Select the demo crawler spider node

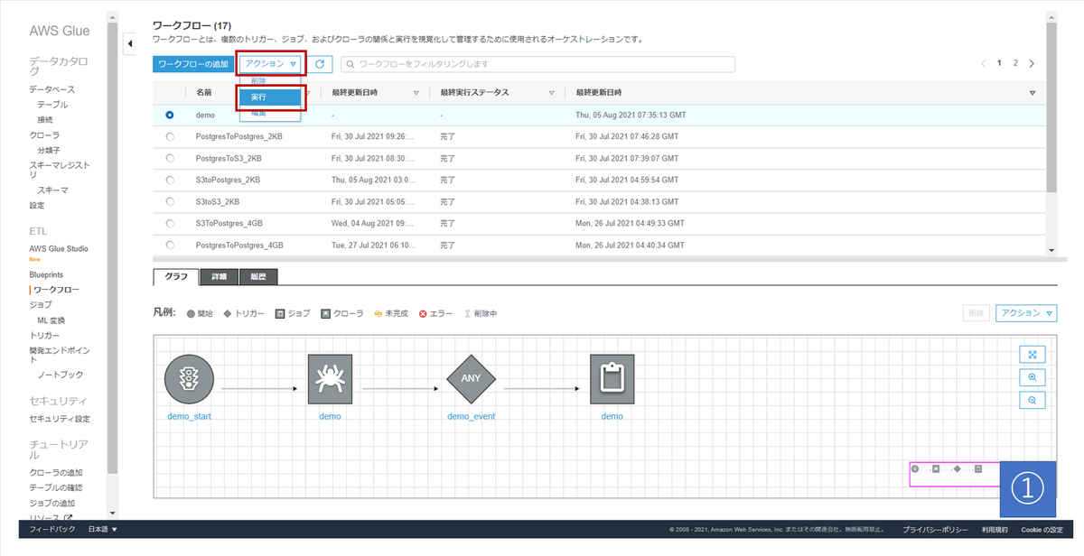pos(330,379)
